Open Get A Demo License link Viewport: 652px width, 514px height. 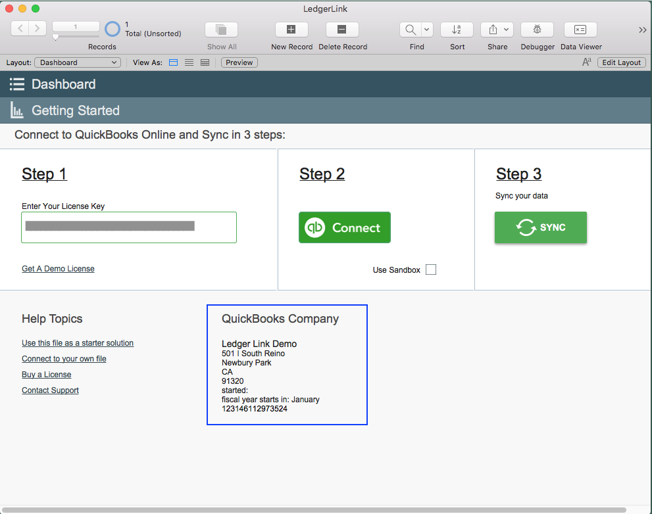pyautogui.click(x=58, y=269)
